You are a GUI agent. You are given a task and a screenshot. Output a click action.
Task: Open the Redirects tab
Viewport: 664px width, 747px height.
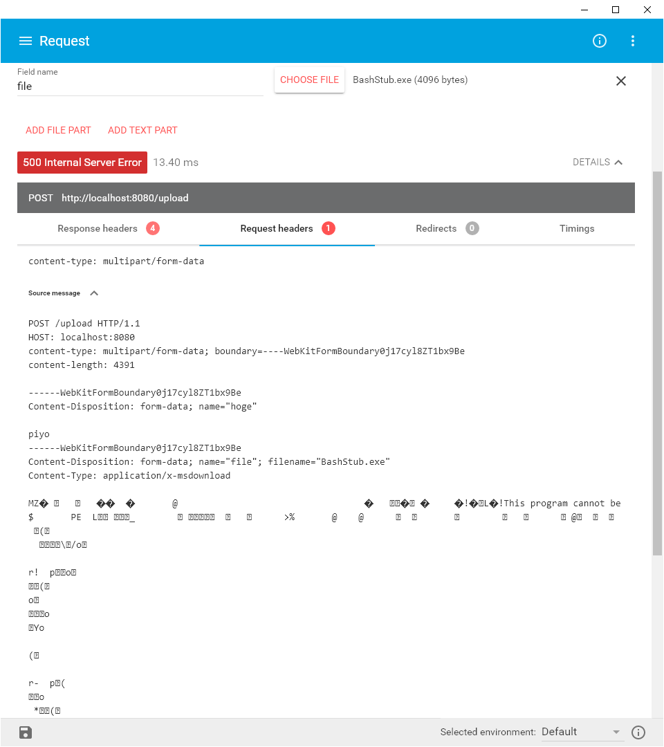[436, 228]
